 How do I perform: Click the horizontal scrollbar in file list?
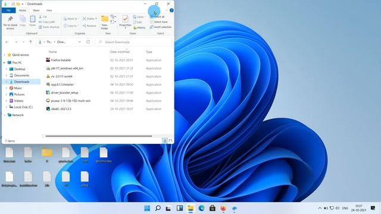point(99,136)
